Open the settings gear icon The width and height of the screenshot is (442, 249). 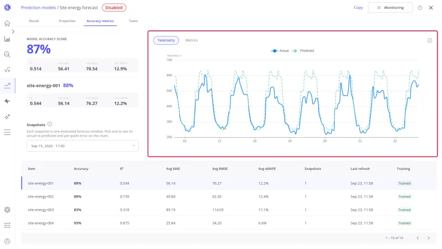7,210
